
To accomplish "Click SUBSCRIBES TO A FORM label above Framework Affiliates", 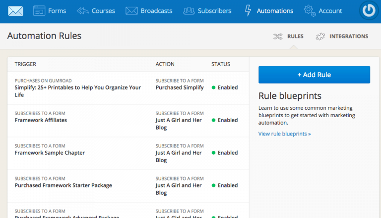I will (x=40, y=113).
